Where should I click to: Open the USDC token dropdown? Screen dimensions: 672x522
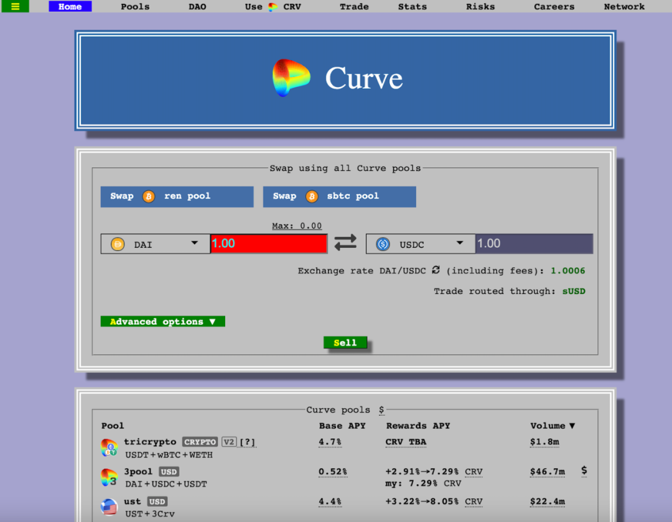[x=420, y=244]
